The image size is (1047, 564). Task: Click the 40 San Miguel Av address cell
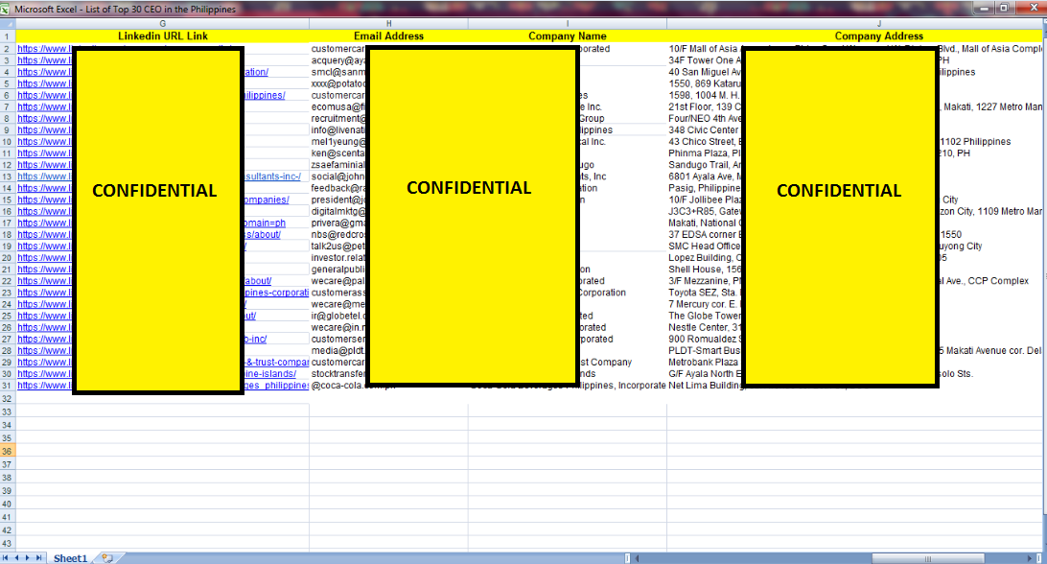705,72
